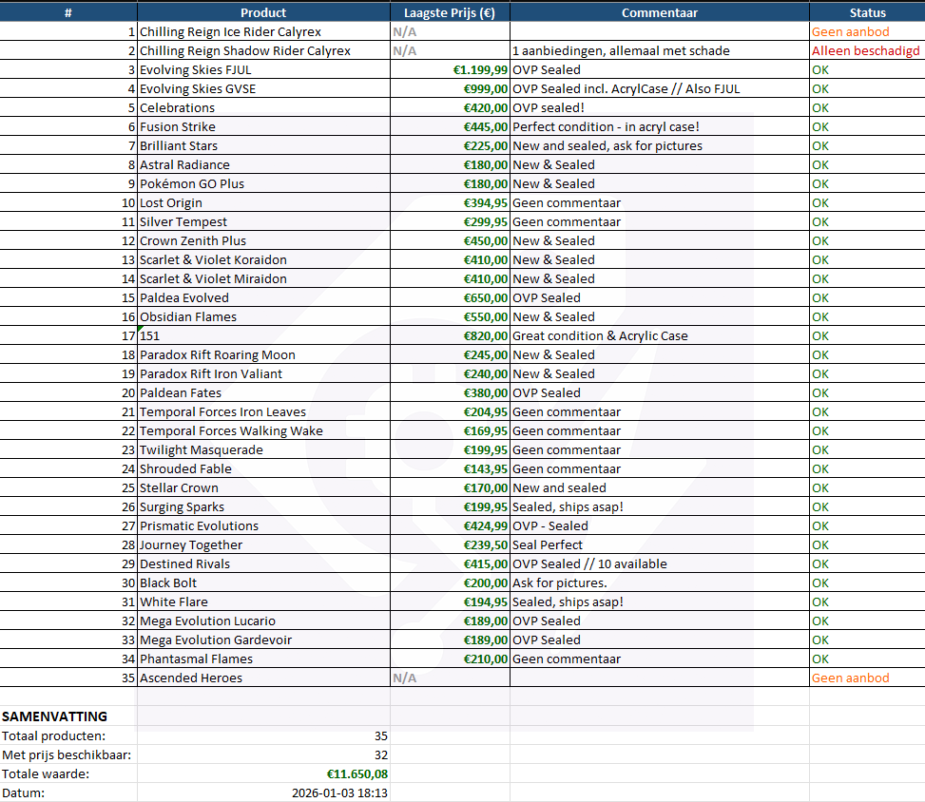
Task: Click the Shrouded Fable cell
Action: point(263,468)
